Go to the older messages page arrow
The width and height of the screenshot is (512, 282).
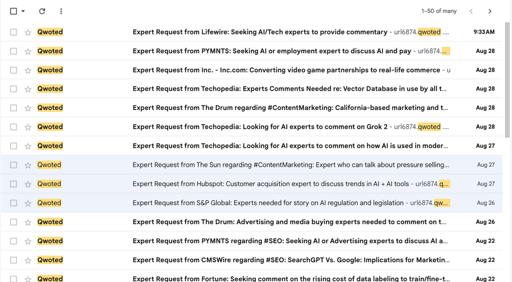click(490, 11)
